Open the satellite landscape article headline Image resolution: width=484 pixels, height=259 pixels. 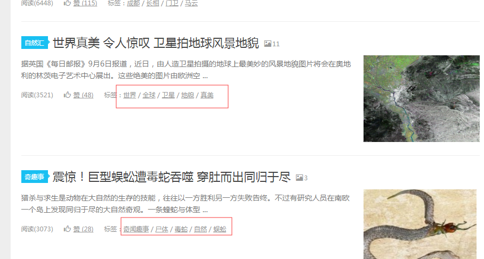pyautogui.click(x=156, y=43)
